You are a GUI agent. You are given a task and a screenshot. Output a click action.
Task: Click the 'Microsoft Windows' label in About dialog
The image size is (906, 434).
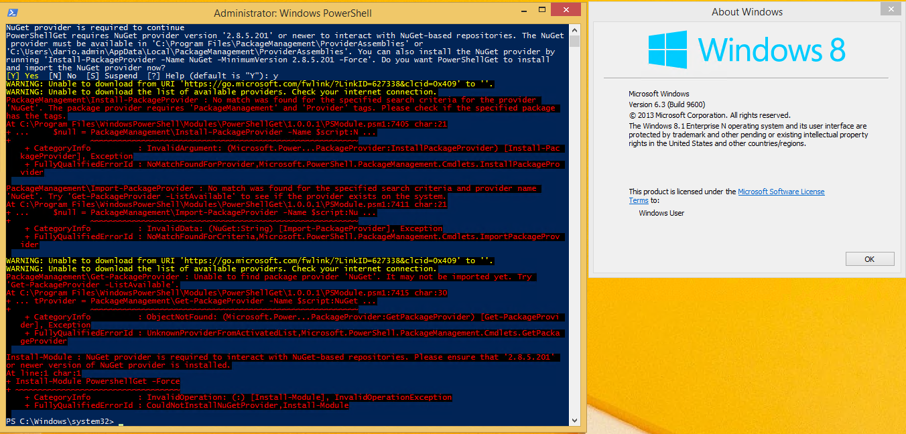click(659, 94)
